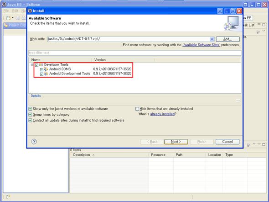Click the Eclipse window title bar icon
The width and height of the screenshot is (269, 202).
point(4,4)
